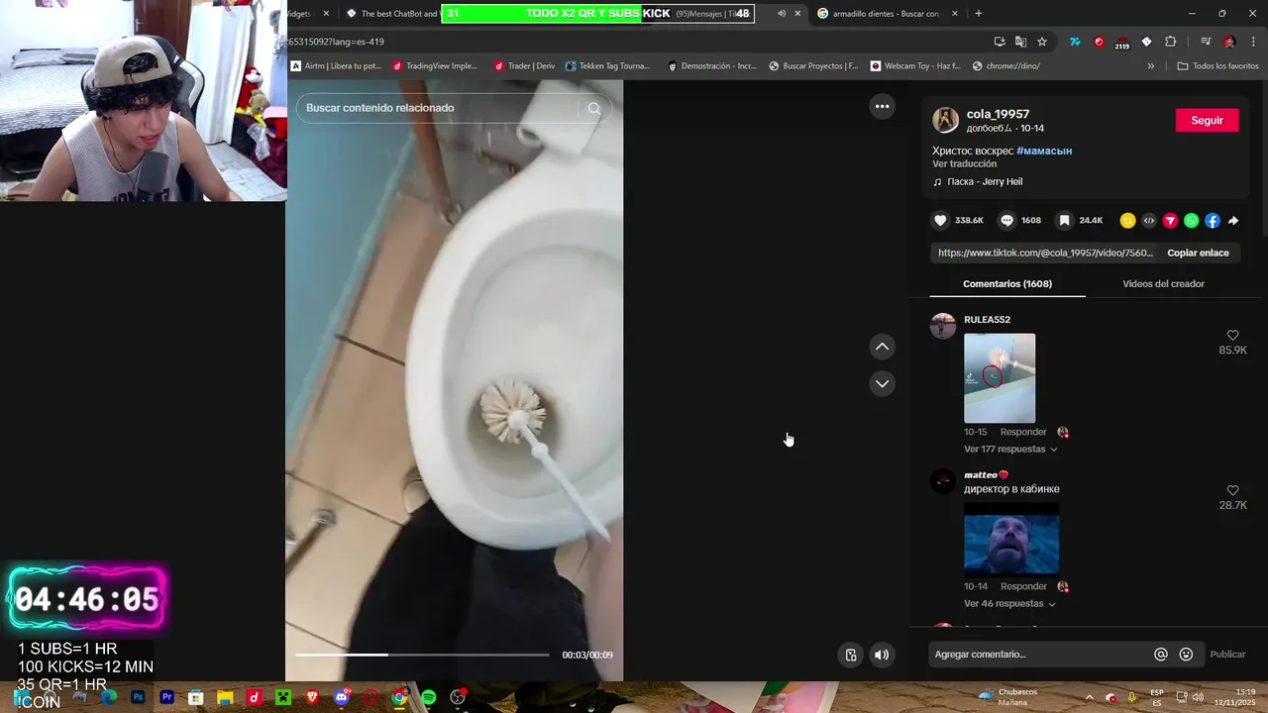Click the search magnifier in related content box

tap(594, 108)
